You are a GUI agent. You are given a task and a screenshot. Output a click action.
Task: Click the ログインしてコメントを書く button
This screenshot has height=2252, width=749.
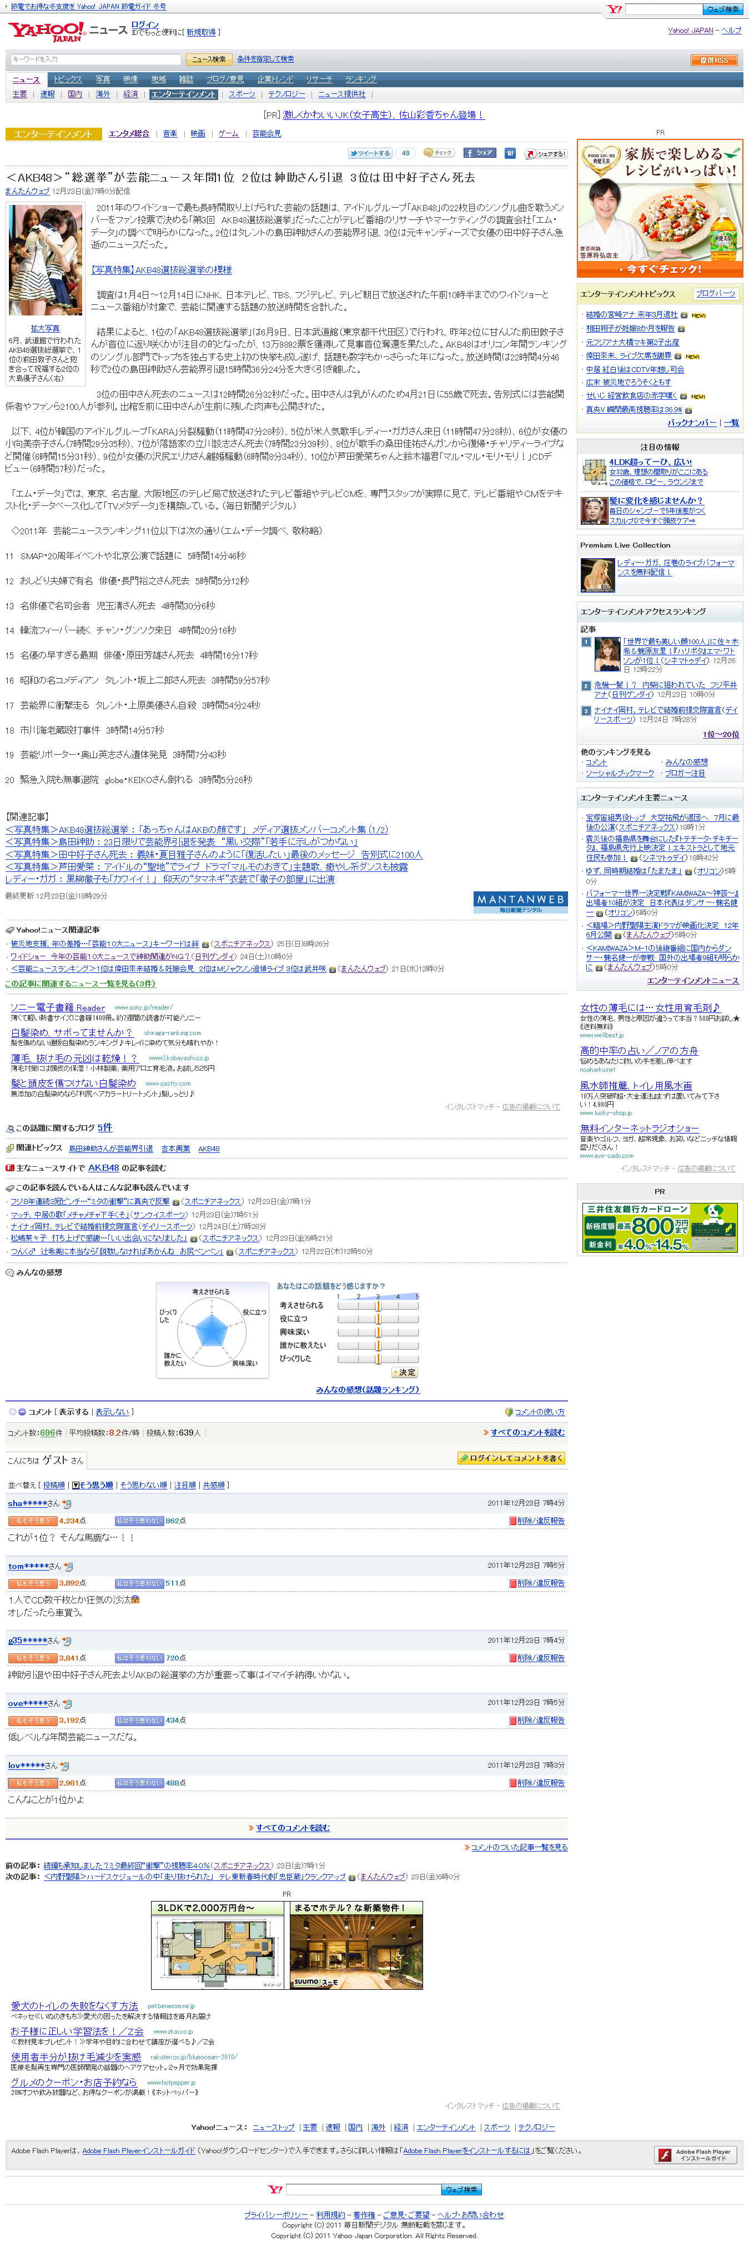click(x=511, y=1458)
